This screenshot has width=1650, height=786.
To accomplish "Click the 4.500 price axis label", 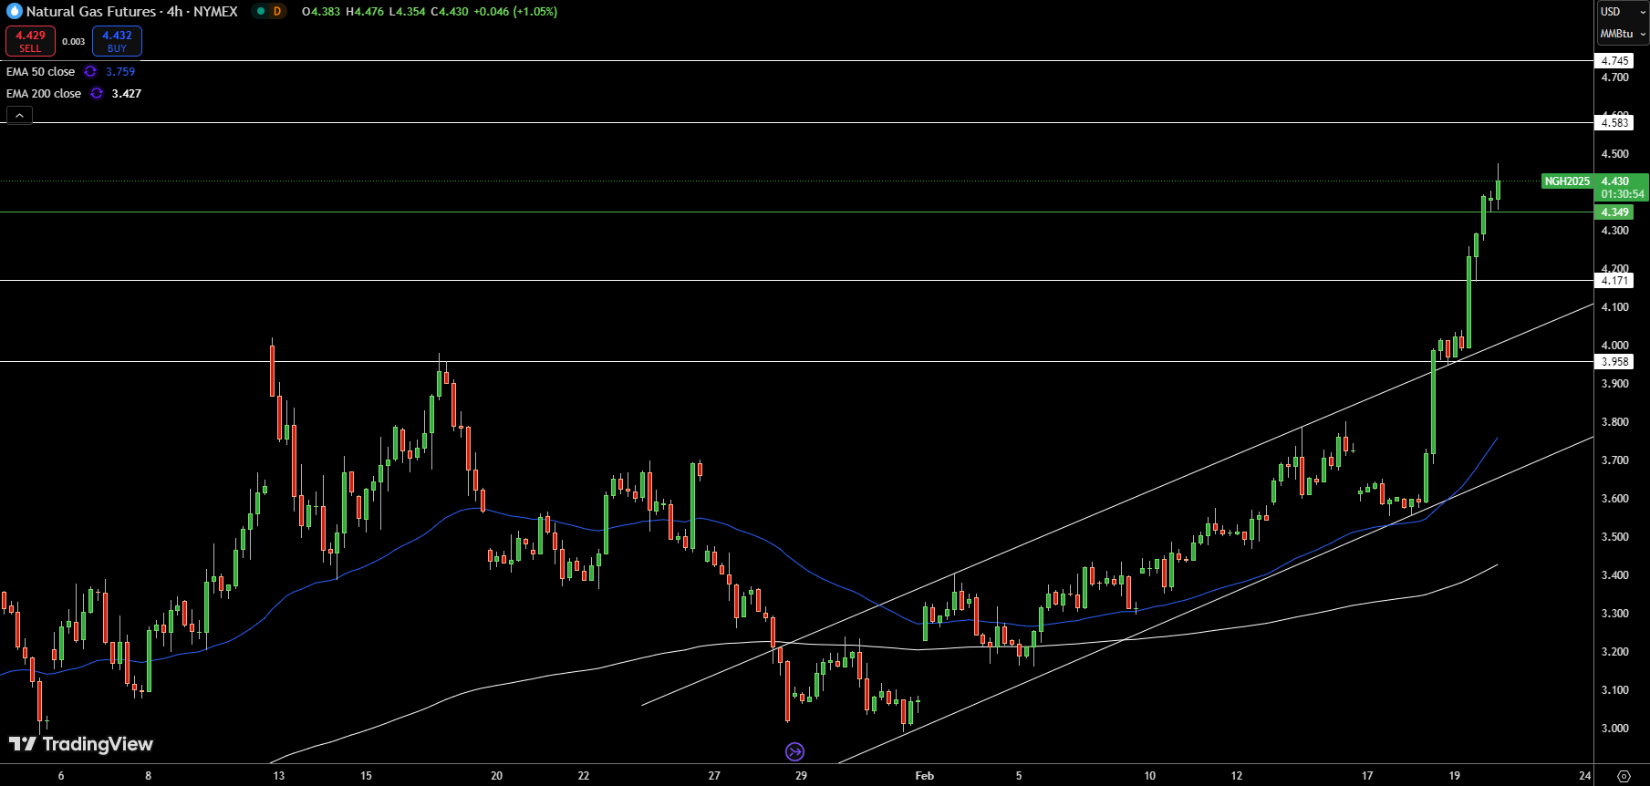I will coord(1615,154).
